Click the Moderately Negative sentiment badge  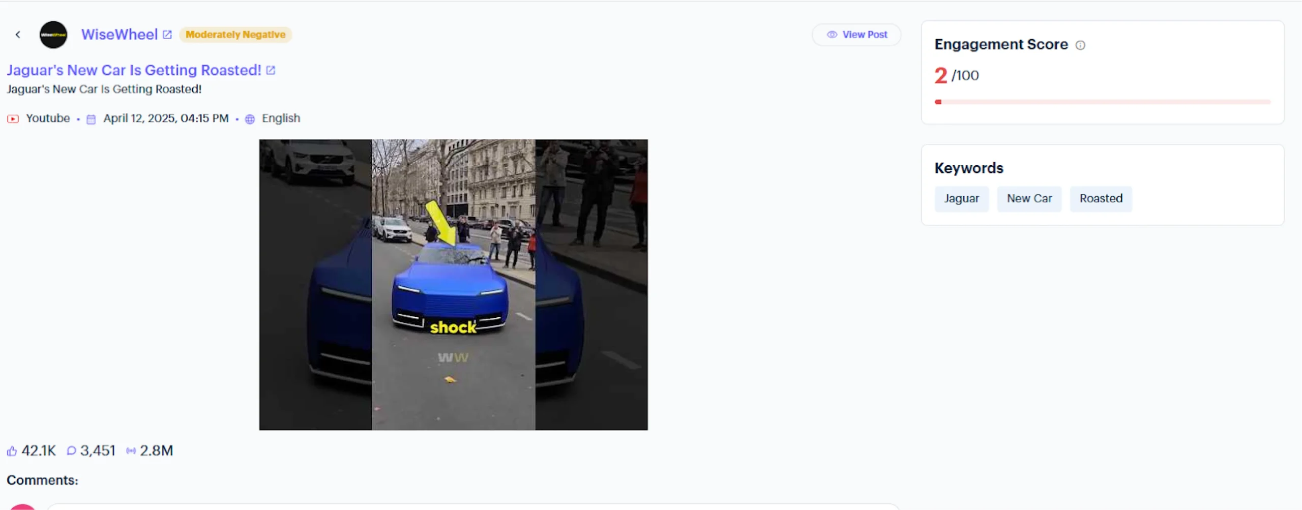[235, 35]
